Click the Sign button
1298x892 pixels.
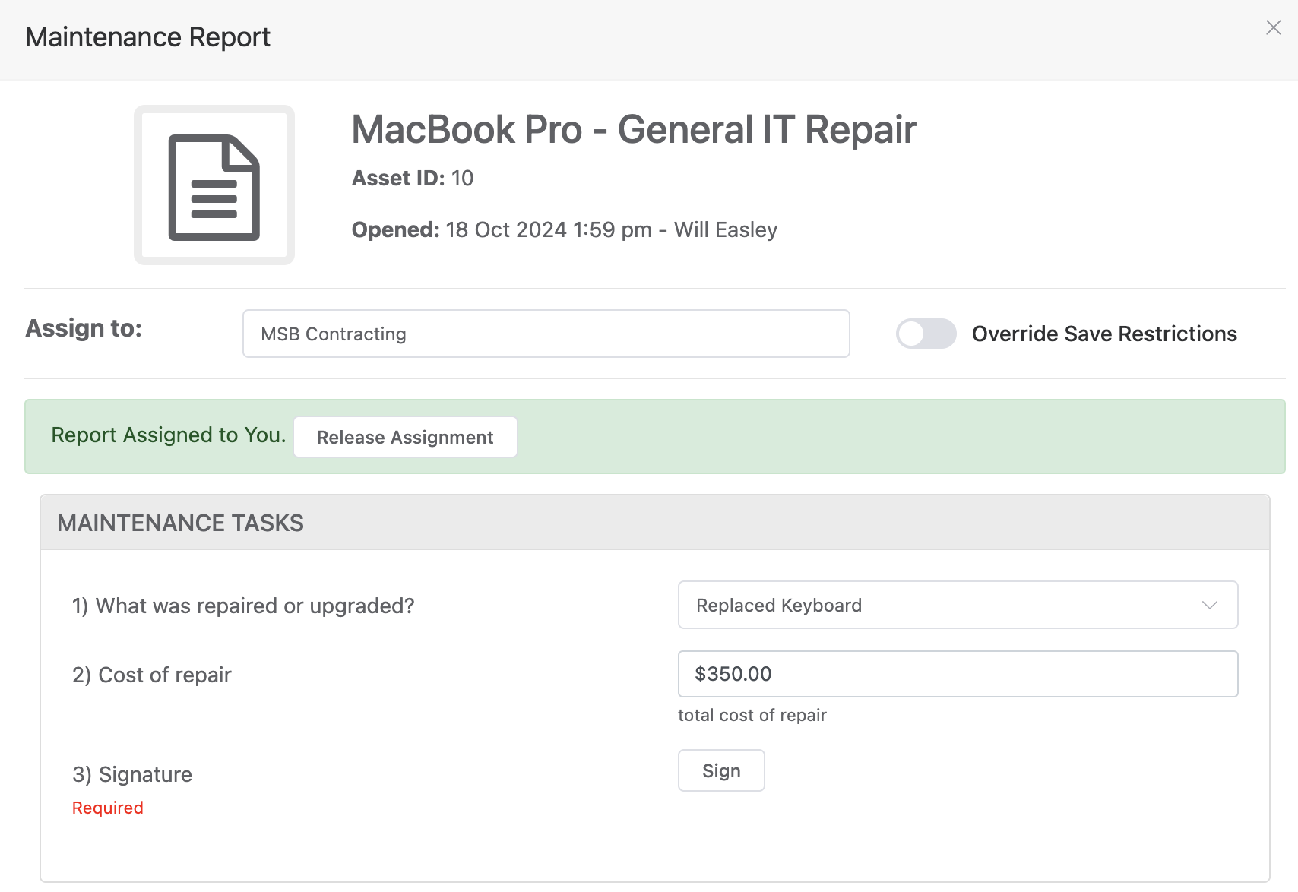[x=720, y=770]
